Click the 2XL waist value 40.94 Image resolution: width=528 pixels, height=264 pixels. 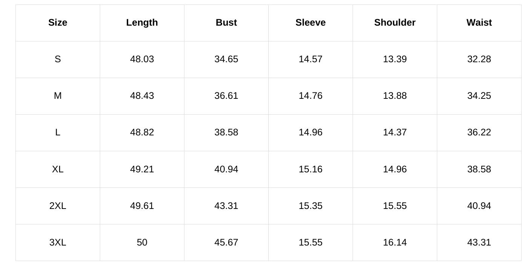pos(479,206)
